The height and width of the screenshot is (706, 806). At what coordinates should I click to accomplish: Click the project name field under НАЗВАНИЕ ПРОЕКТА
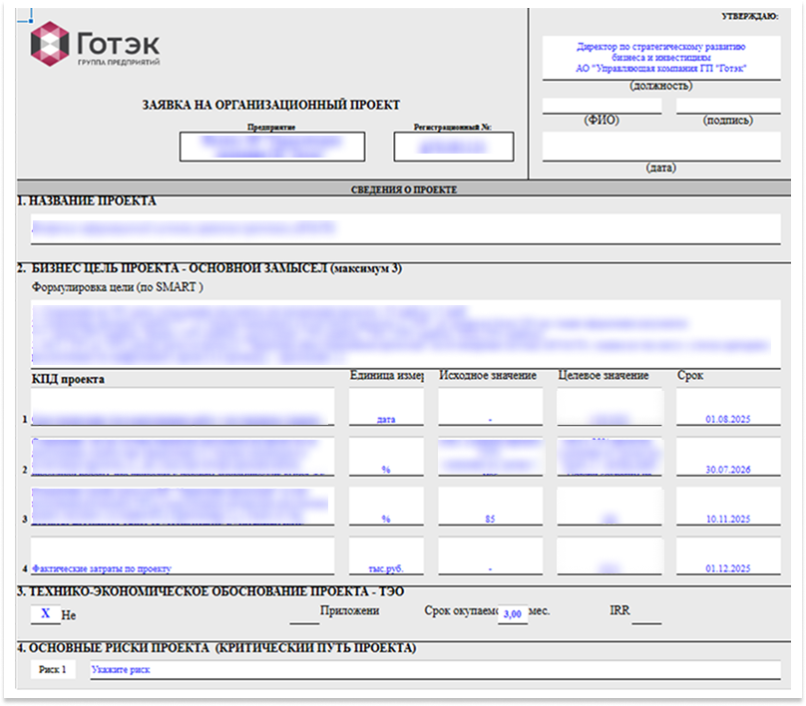(405, 228)
